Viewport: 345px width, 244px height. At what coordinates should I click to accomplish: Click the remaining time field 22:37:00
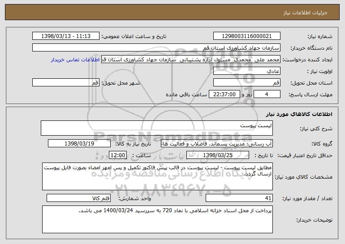coord(224,94)
